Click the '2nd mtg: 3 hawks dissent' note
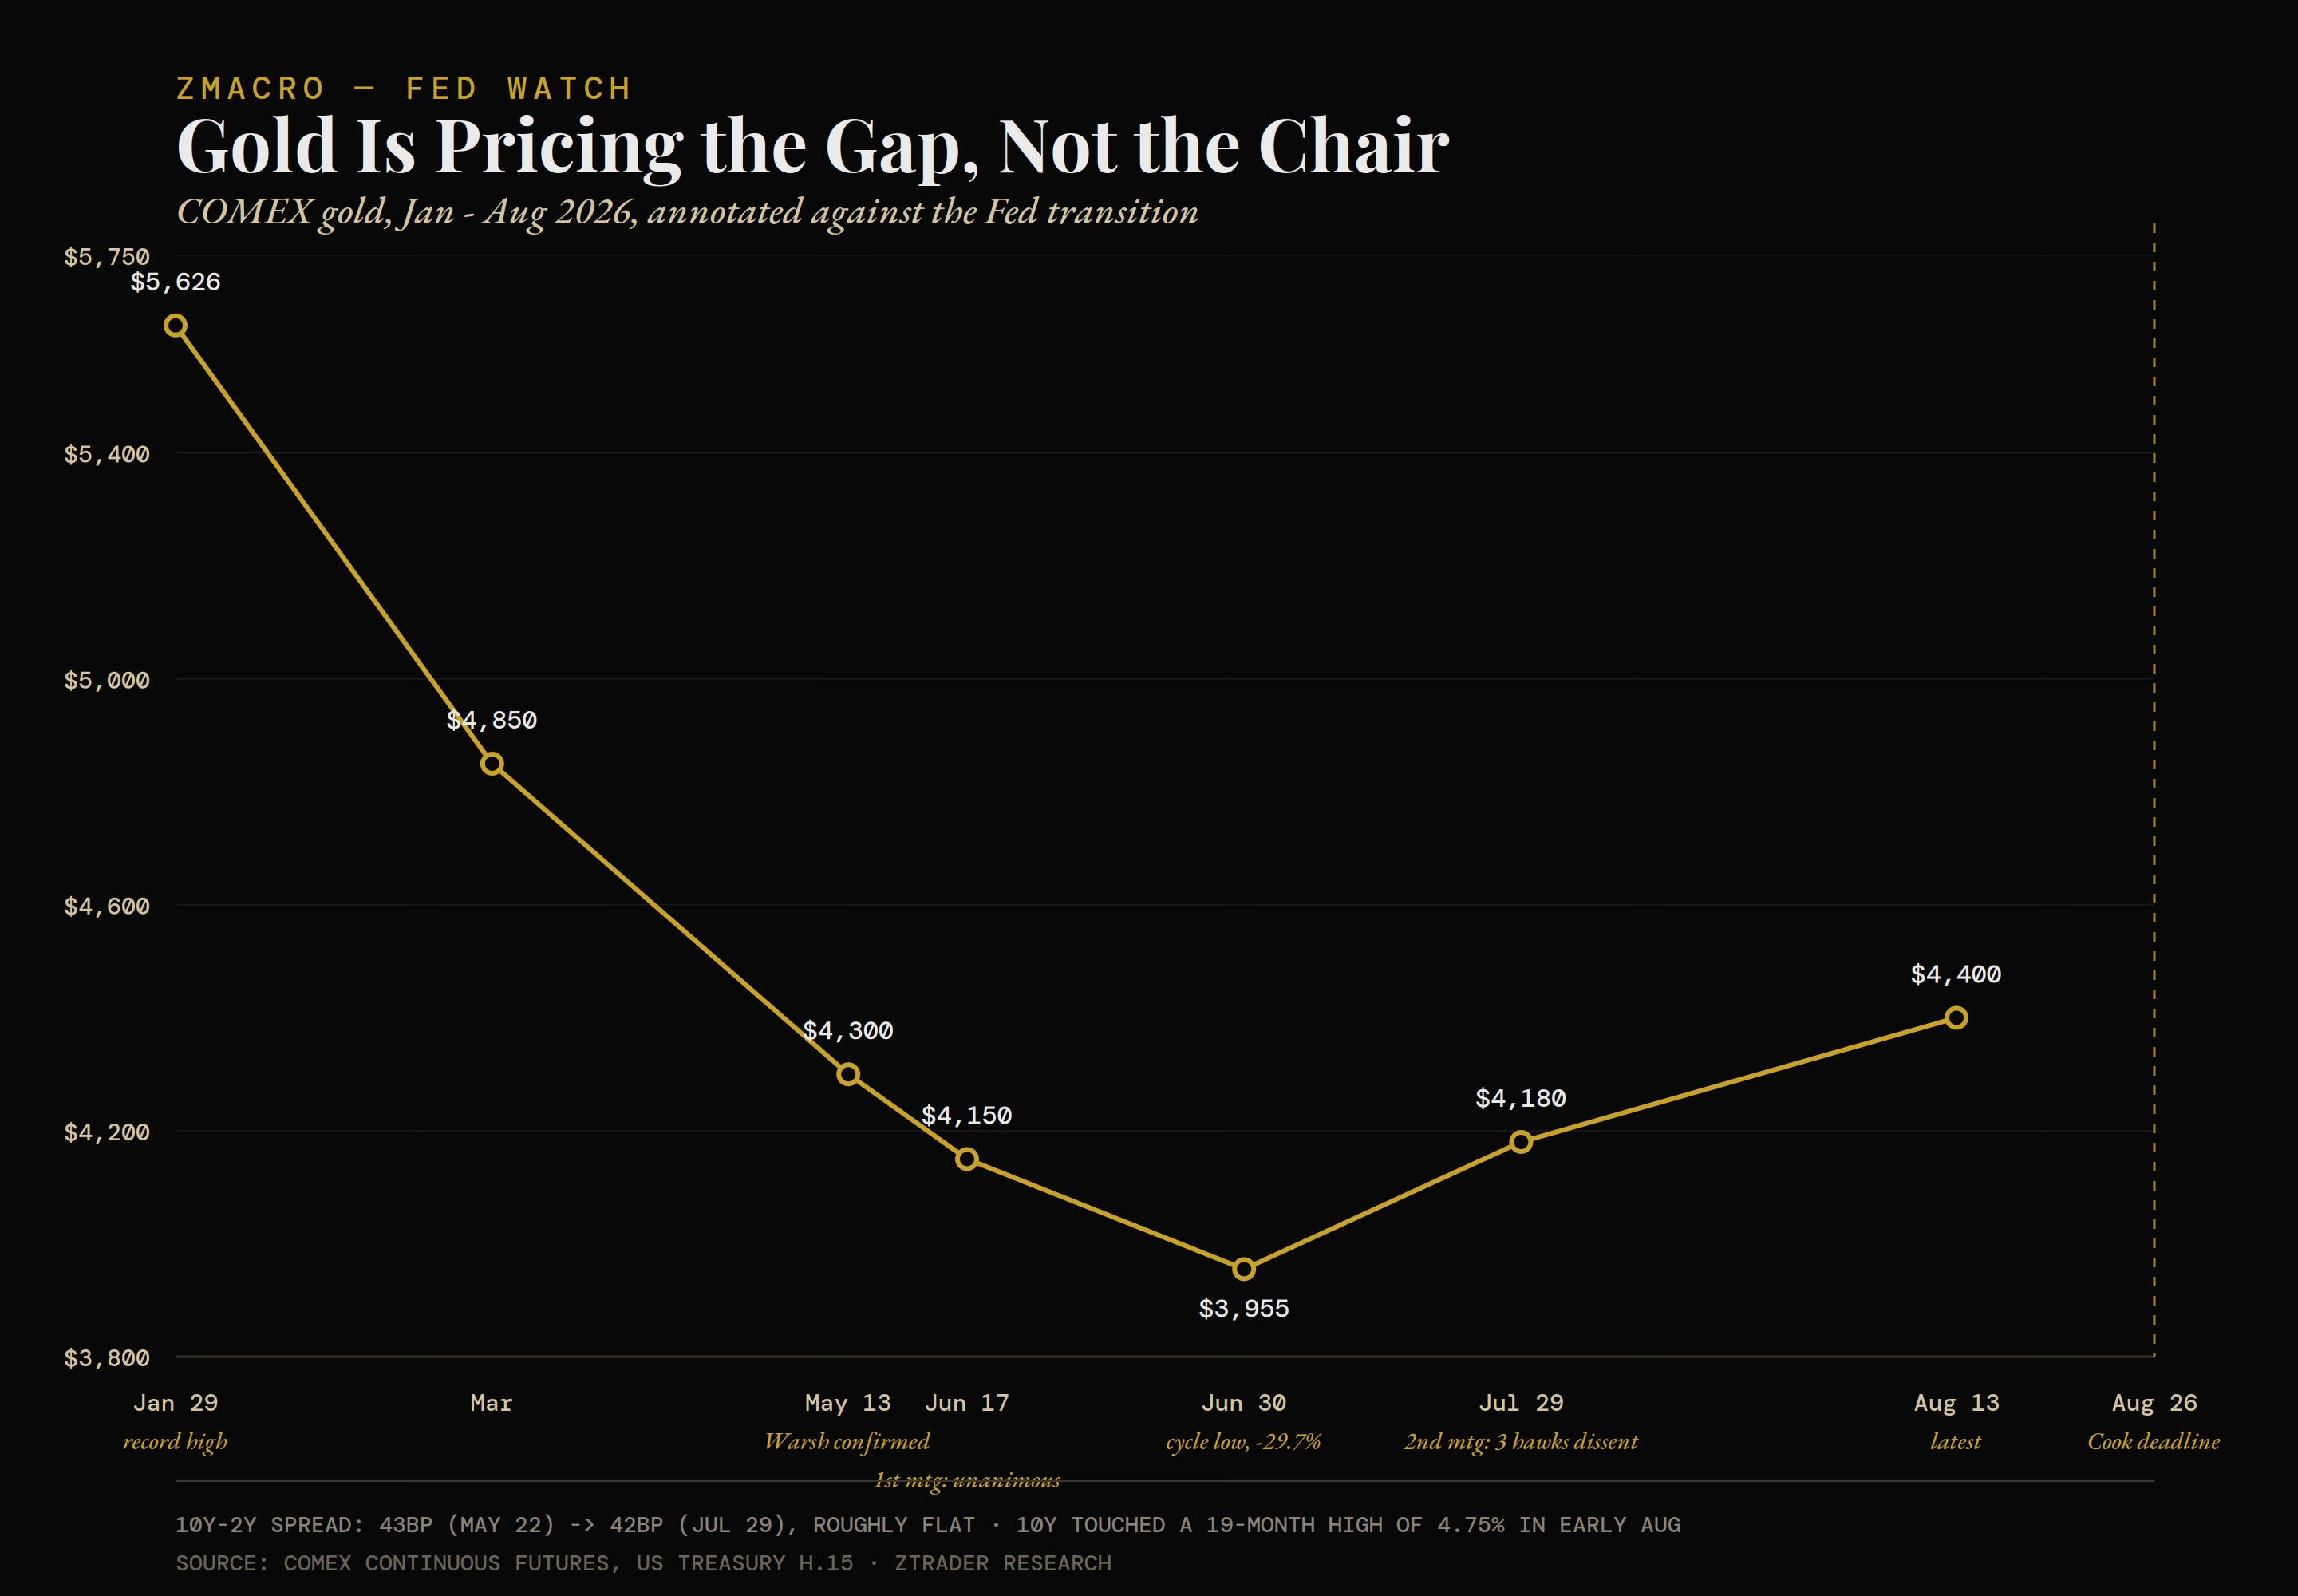The width and height of the screenshot is (2298, 1596). (x=1521, y=1441)
